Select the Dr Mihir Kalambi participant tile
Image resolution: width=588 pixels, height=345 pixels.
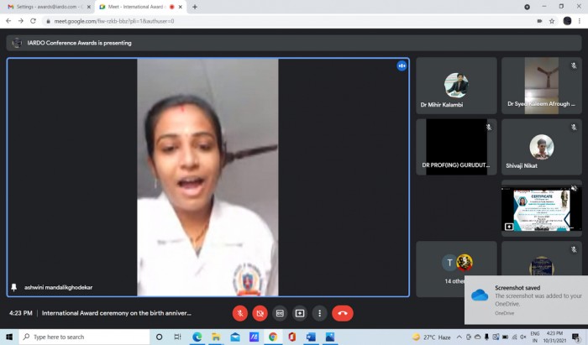456,86
